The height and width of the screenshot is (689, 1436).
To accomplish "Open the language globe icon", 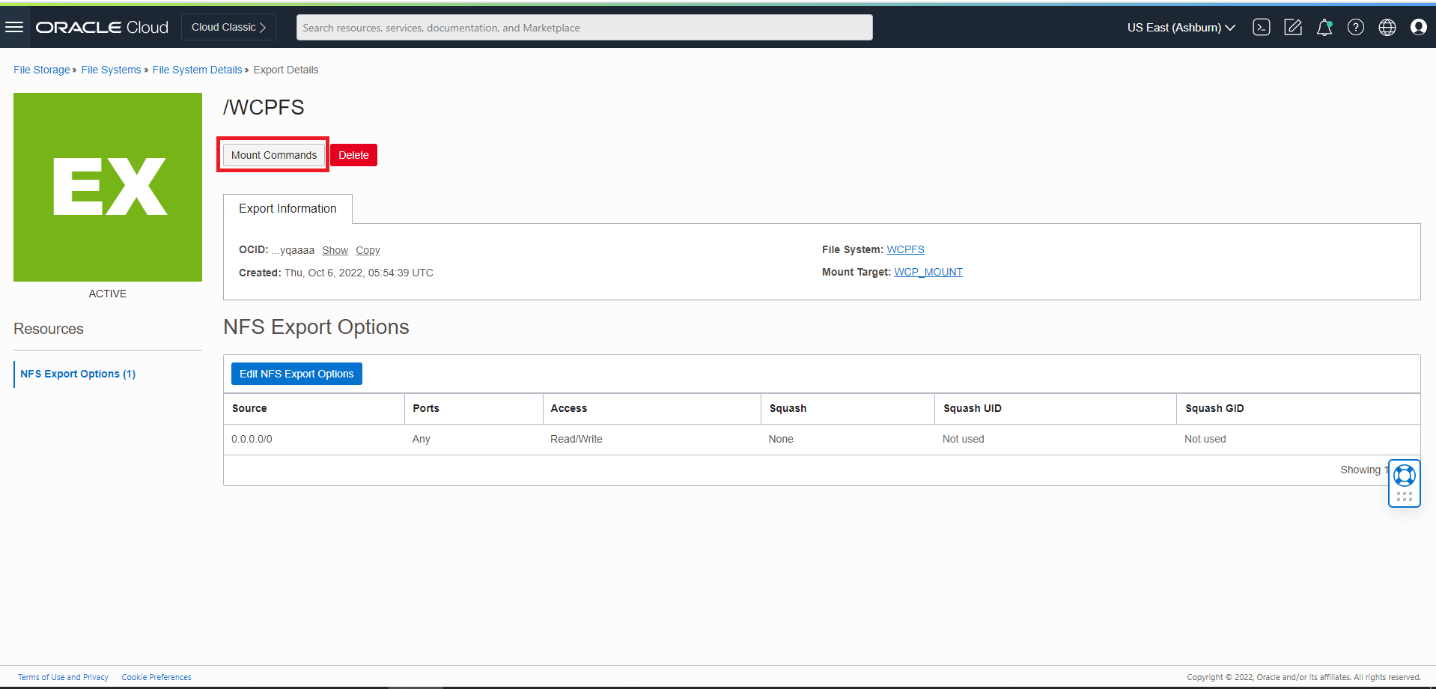I will click(1387, 28).
